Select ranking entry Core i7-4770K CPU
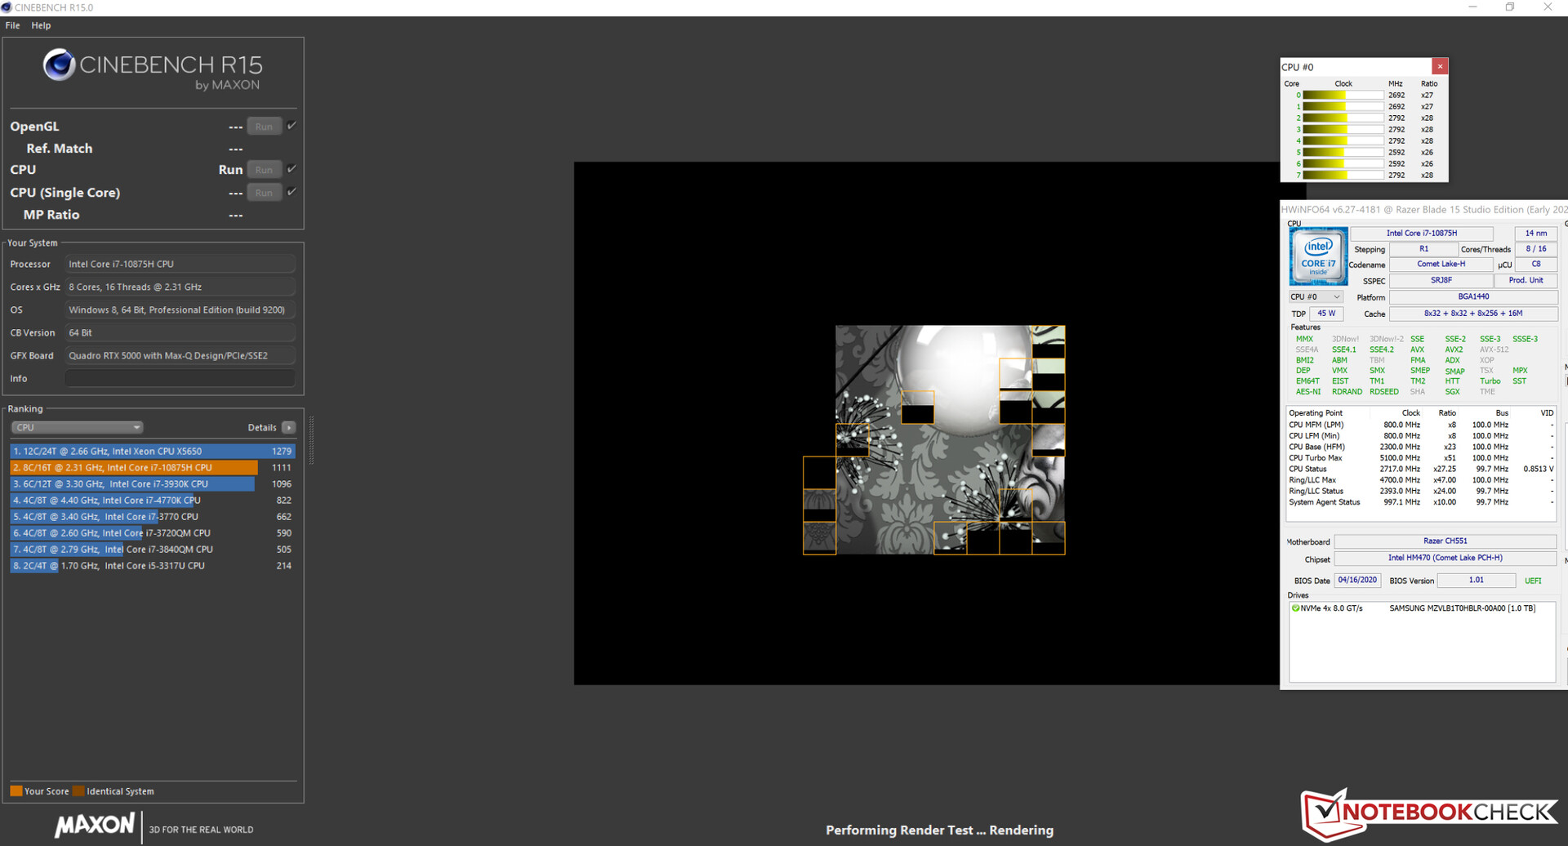This screenshot has width=1568, height=846. pyautogui.click(x=153, y=500)
